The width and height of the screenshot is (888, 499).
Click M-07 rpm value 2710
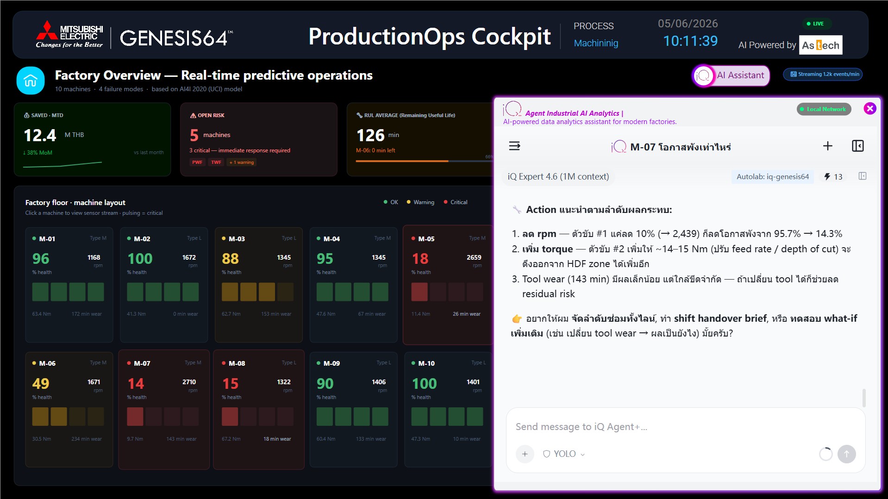pyautogui.click(x=189, y=382)
